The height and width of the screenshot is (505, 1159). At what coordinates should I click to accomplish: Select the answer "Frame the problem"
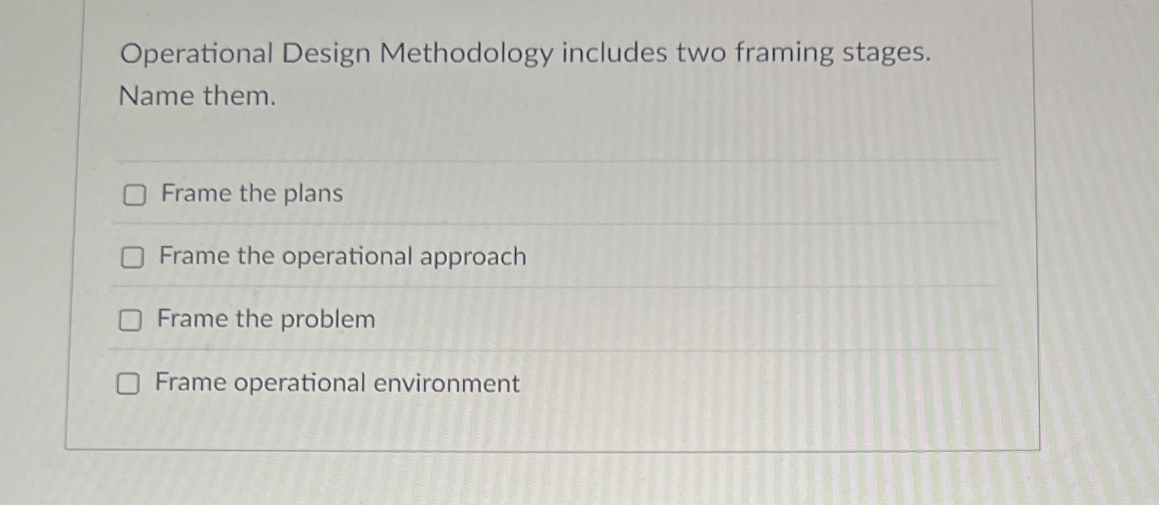click(266, 318)
